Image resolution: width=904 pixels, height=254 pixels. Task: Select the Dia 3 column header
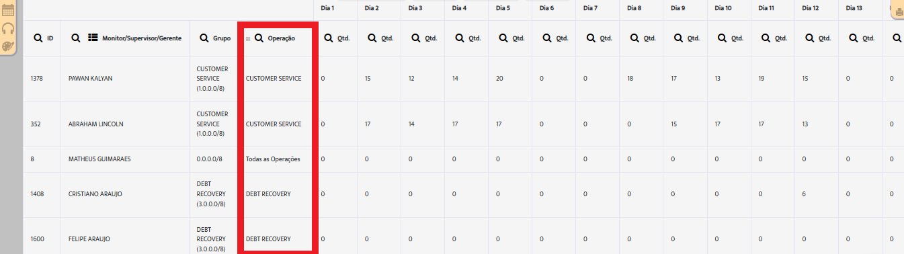pos(415,8)
